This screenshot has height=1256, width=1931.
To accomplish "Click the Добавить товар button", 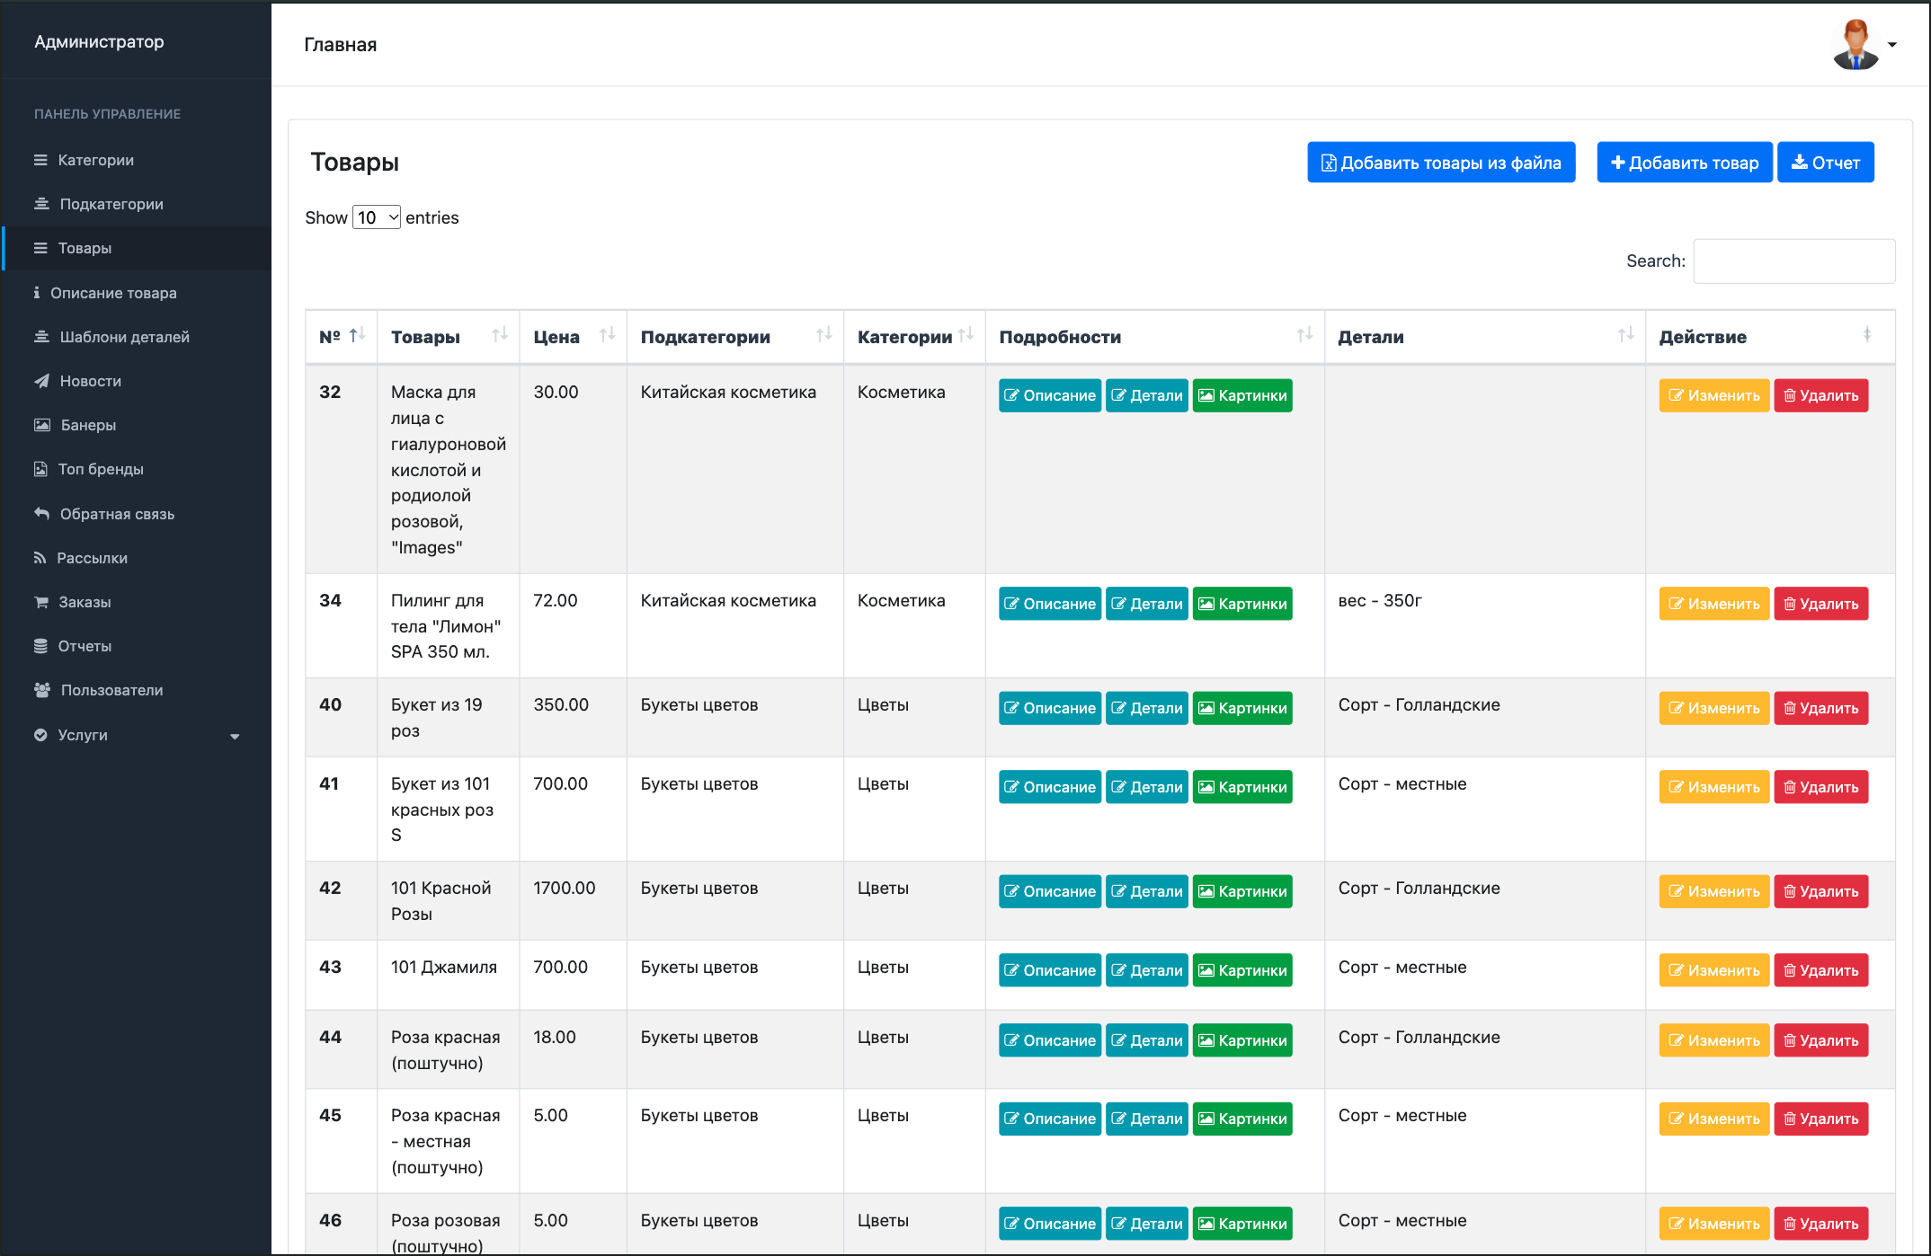I will pos(1685,163).
